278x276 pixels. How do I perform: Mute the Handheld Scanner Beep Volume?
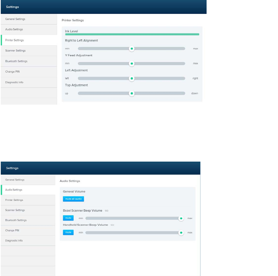(x=68, y=232)
